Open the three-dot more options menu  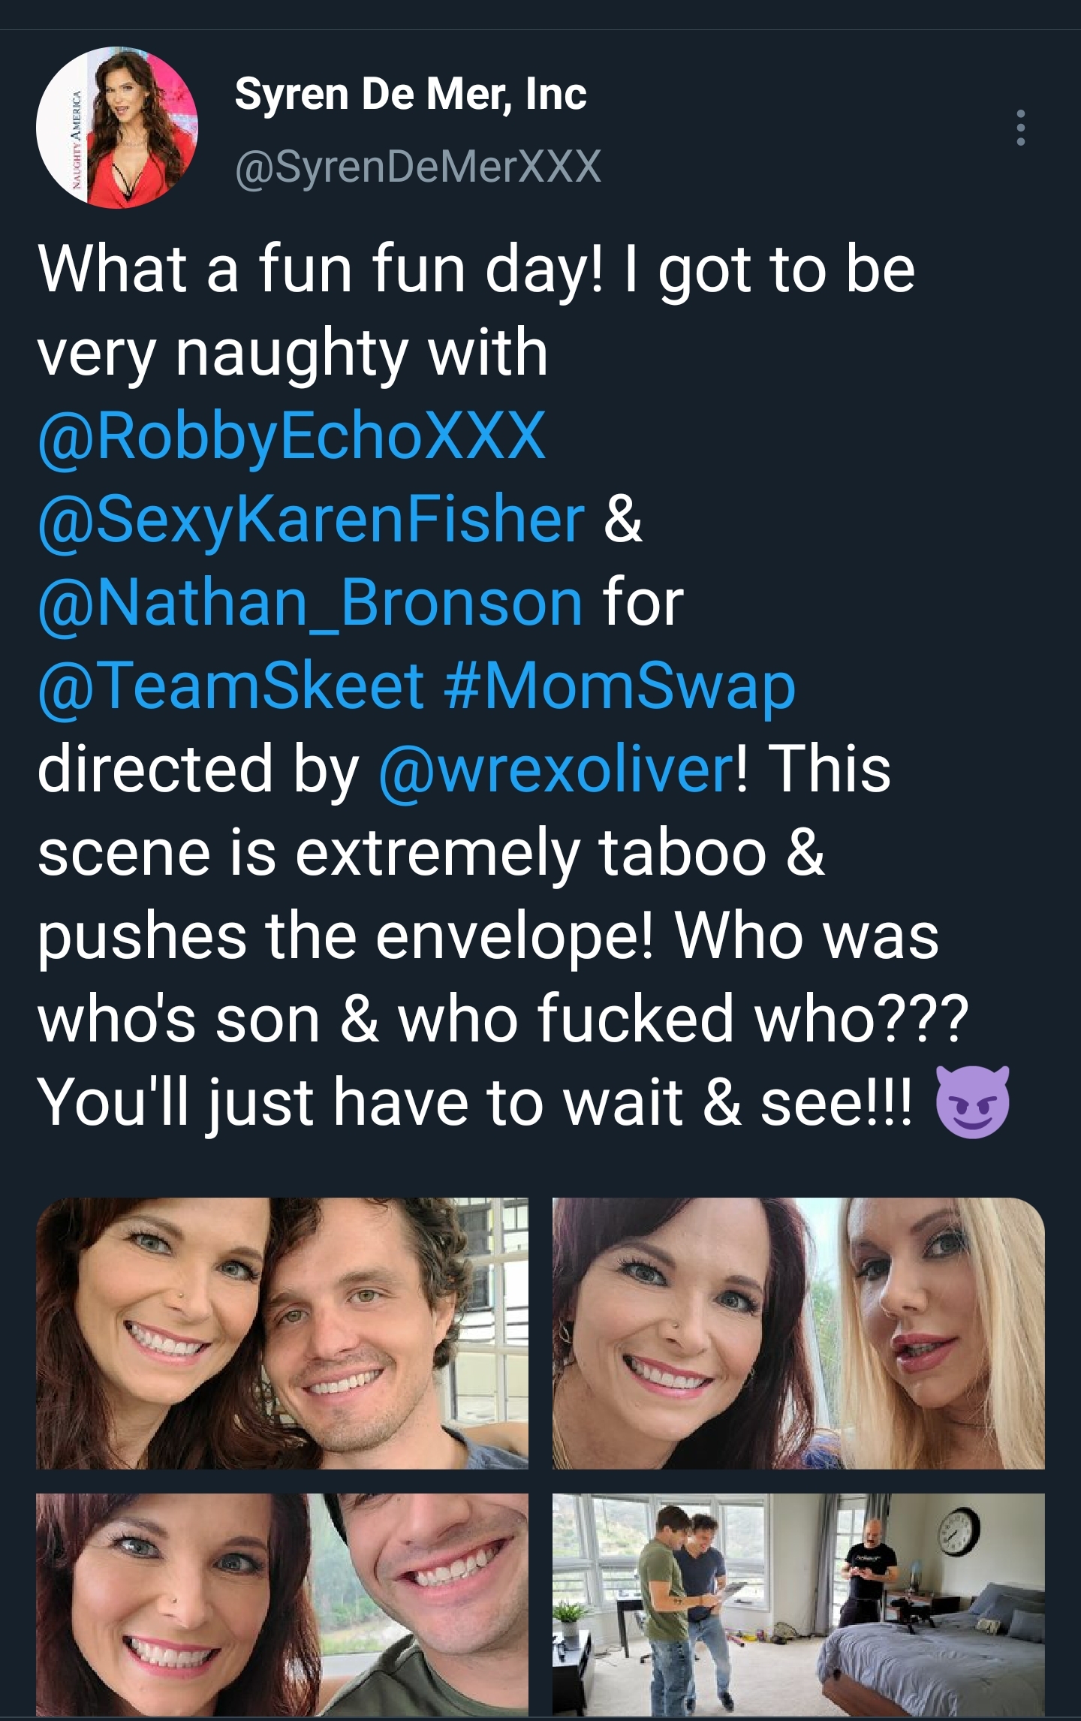(1020, 128)
